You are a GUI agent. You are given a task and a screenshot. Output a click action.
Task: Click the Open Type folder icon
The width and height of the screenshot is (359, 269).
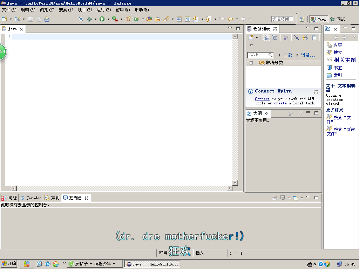(149, 19)
